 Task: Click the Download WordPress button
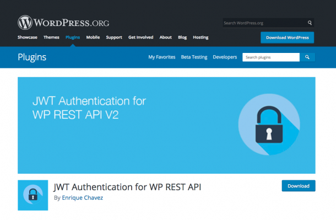[288, 37]
